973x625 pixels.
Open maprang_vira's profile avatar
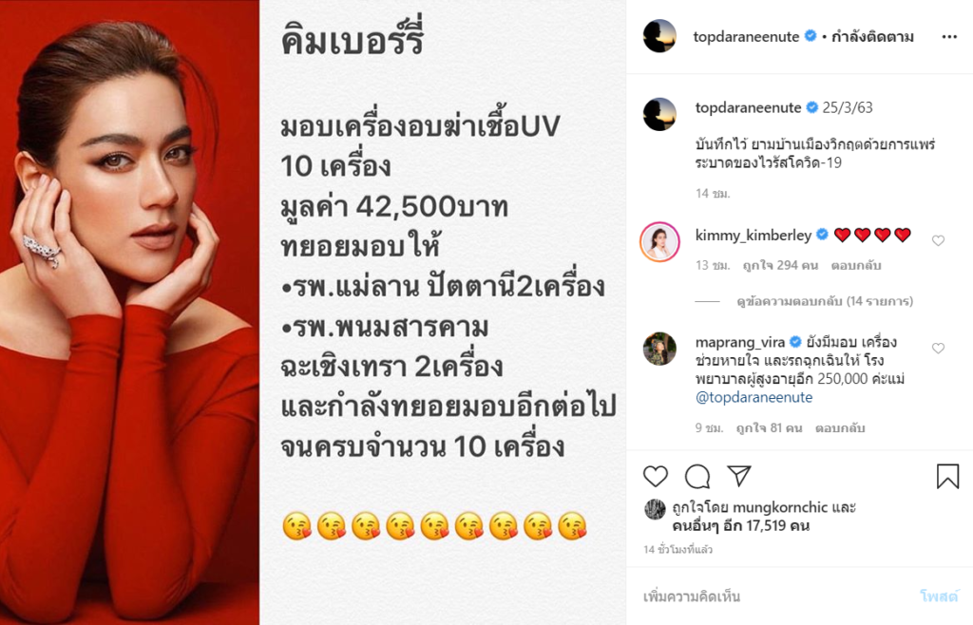point(659,349)
